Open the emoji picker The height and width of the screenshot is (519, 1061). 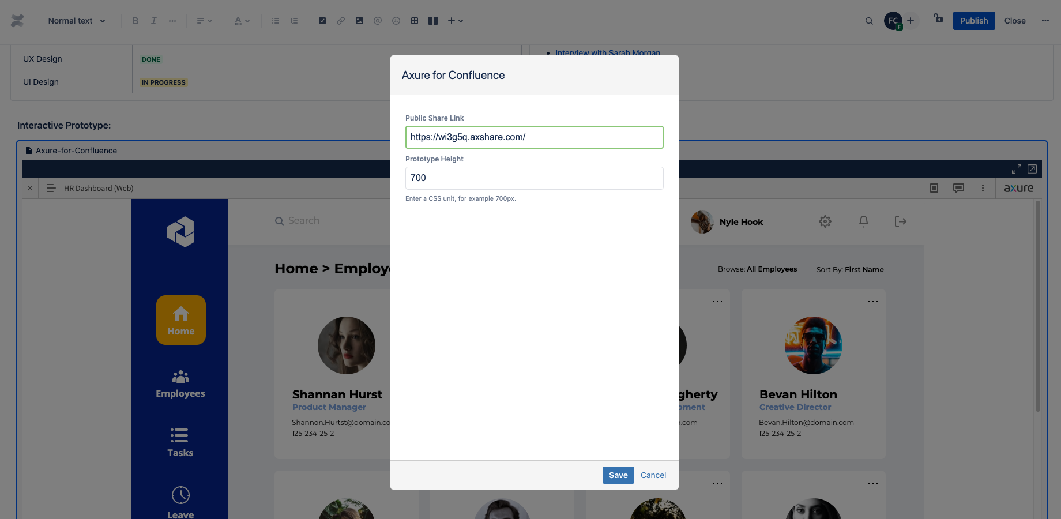pos(396,21)
